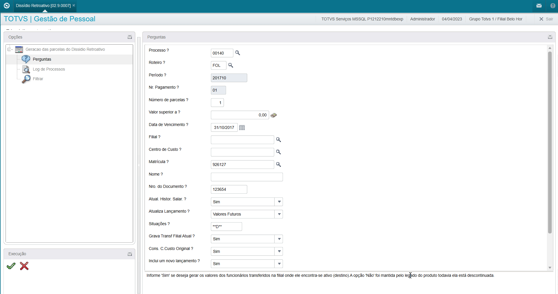This screenshot has height=294, width=558.
Task: Click the date 04/04/2023 in the header
Action: click(452, 19)
